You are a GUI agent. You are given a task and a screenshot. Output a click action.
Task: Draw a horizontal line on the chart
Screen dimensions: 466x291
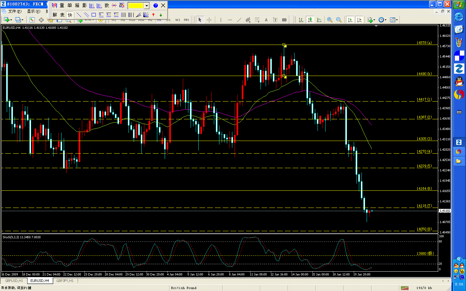230,20
